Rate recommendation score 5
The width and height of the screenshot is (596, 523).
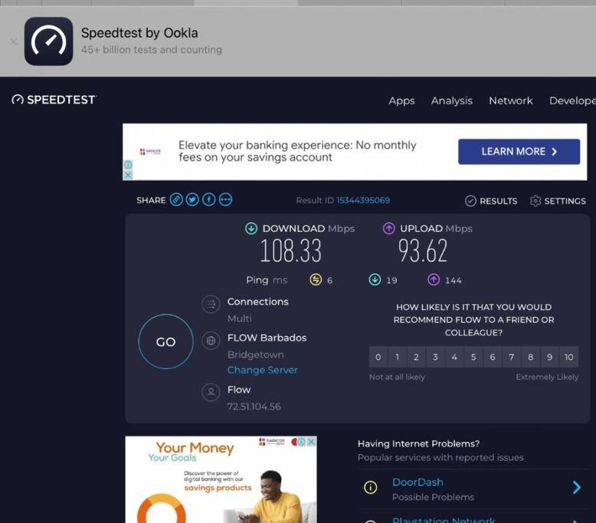coord(473,357)
